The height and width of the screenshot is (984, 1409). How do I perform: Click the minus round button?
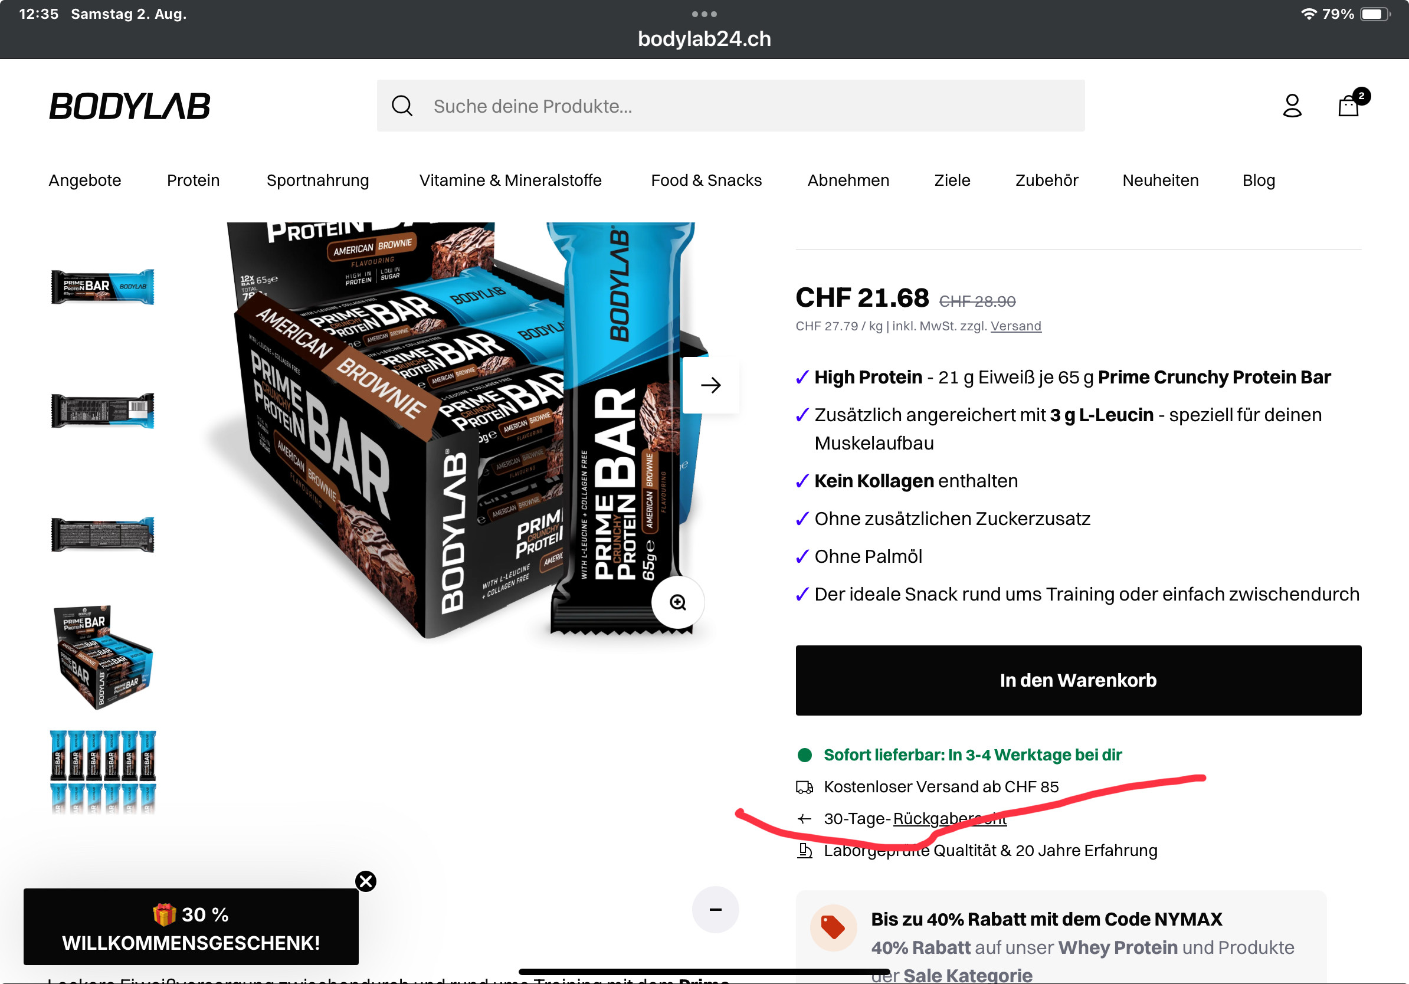coord(715,909)
